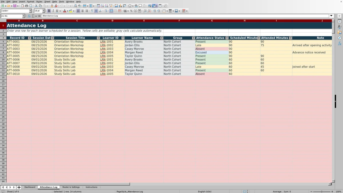Open Session Title column filter dropdown
Screen dimensions: 343x193
point(98,38)
